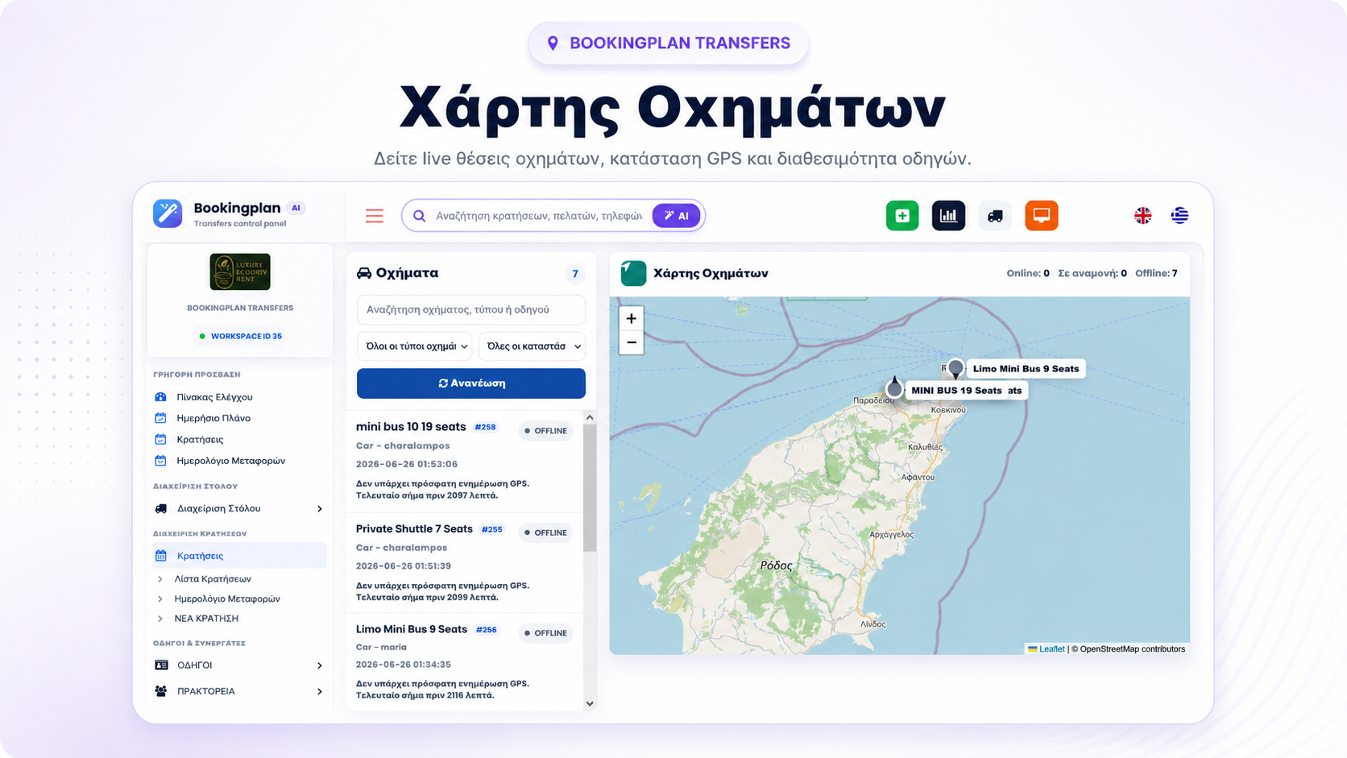Click the search magnifier icon
This screenshot has height=758, width=1347.
pyautogui.click(x=419, y=216)
